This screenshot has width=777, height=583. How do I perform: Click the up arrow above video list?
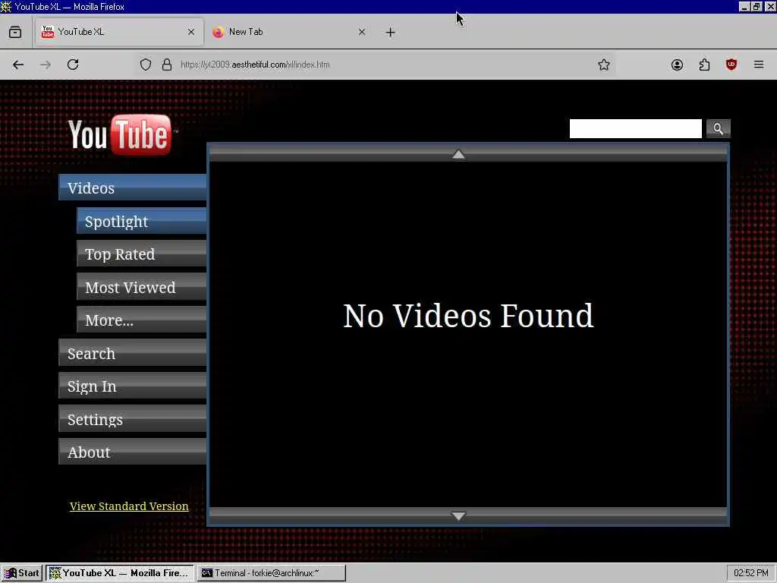(x=459, y=154)
